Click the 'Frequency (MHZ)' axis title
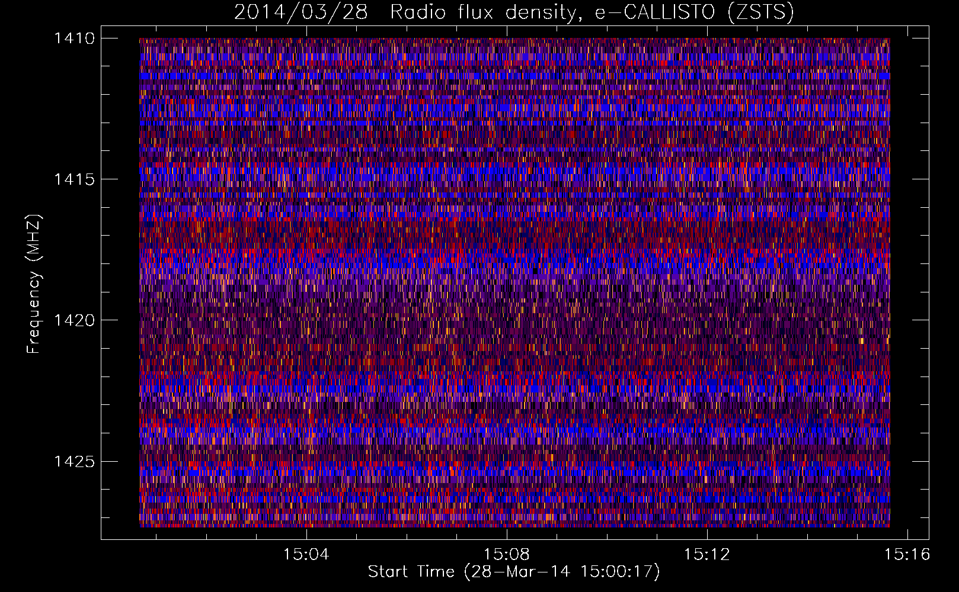This screenshot has width=959, height=592. tap(34, 284)
